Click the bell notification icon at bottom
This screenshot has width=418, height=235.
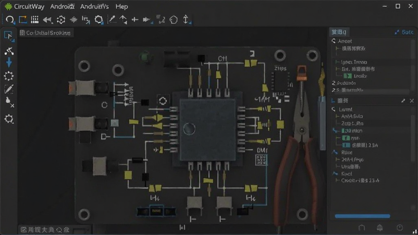pos(380,228)
